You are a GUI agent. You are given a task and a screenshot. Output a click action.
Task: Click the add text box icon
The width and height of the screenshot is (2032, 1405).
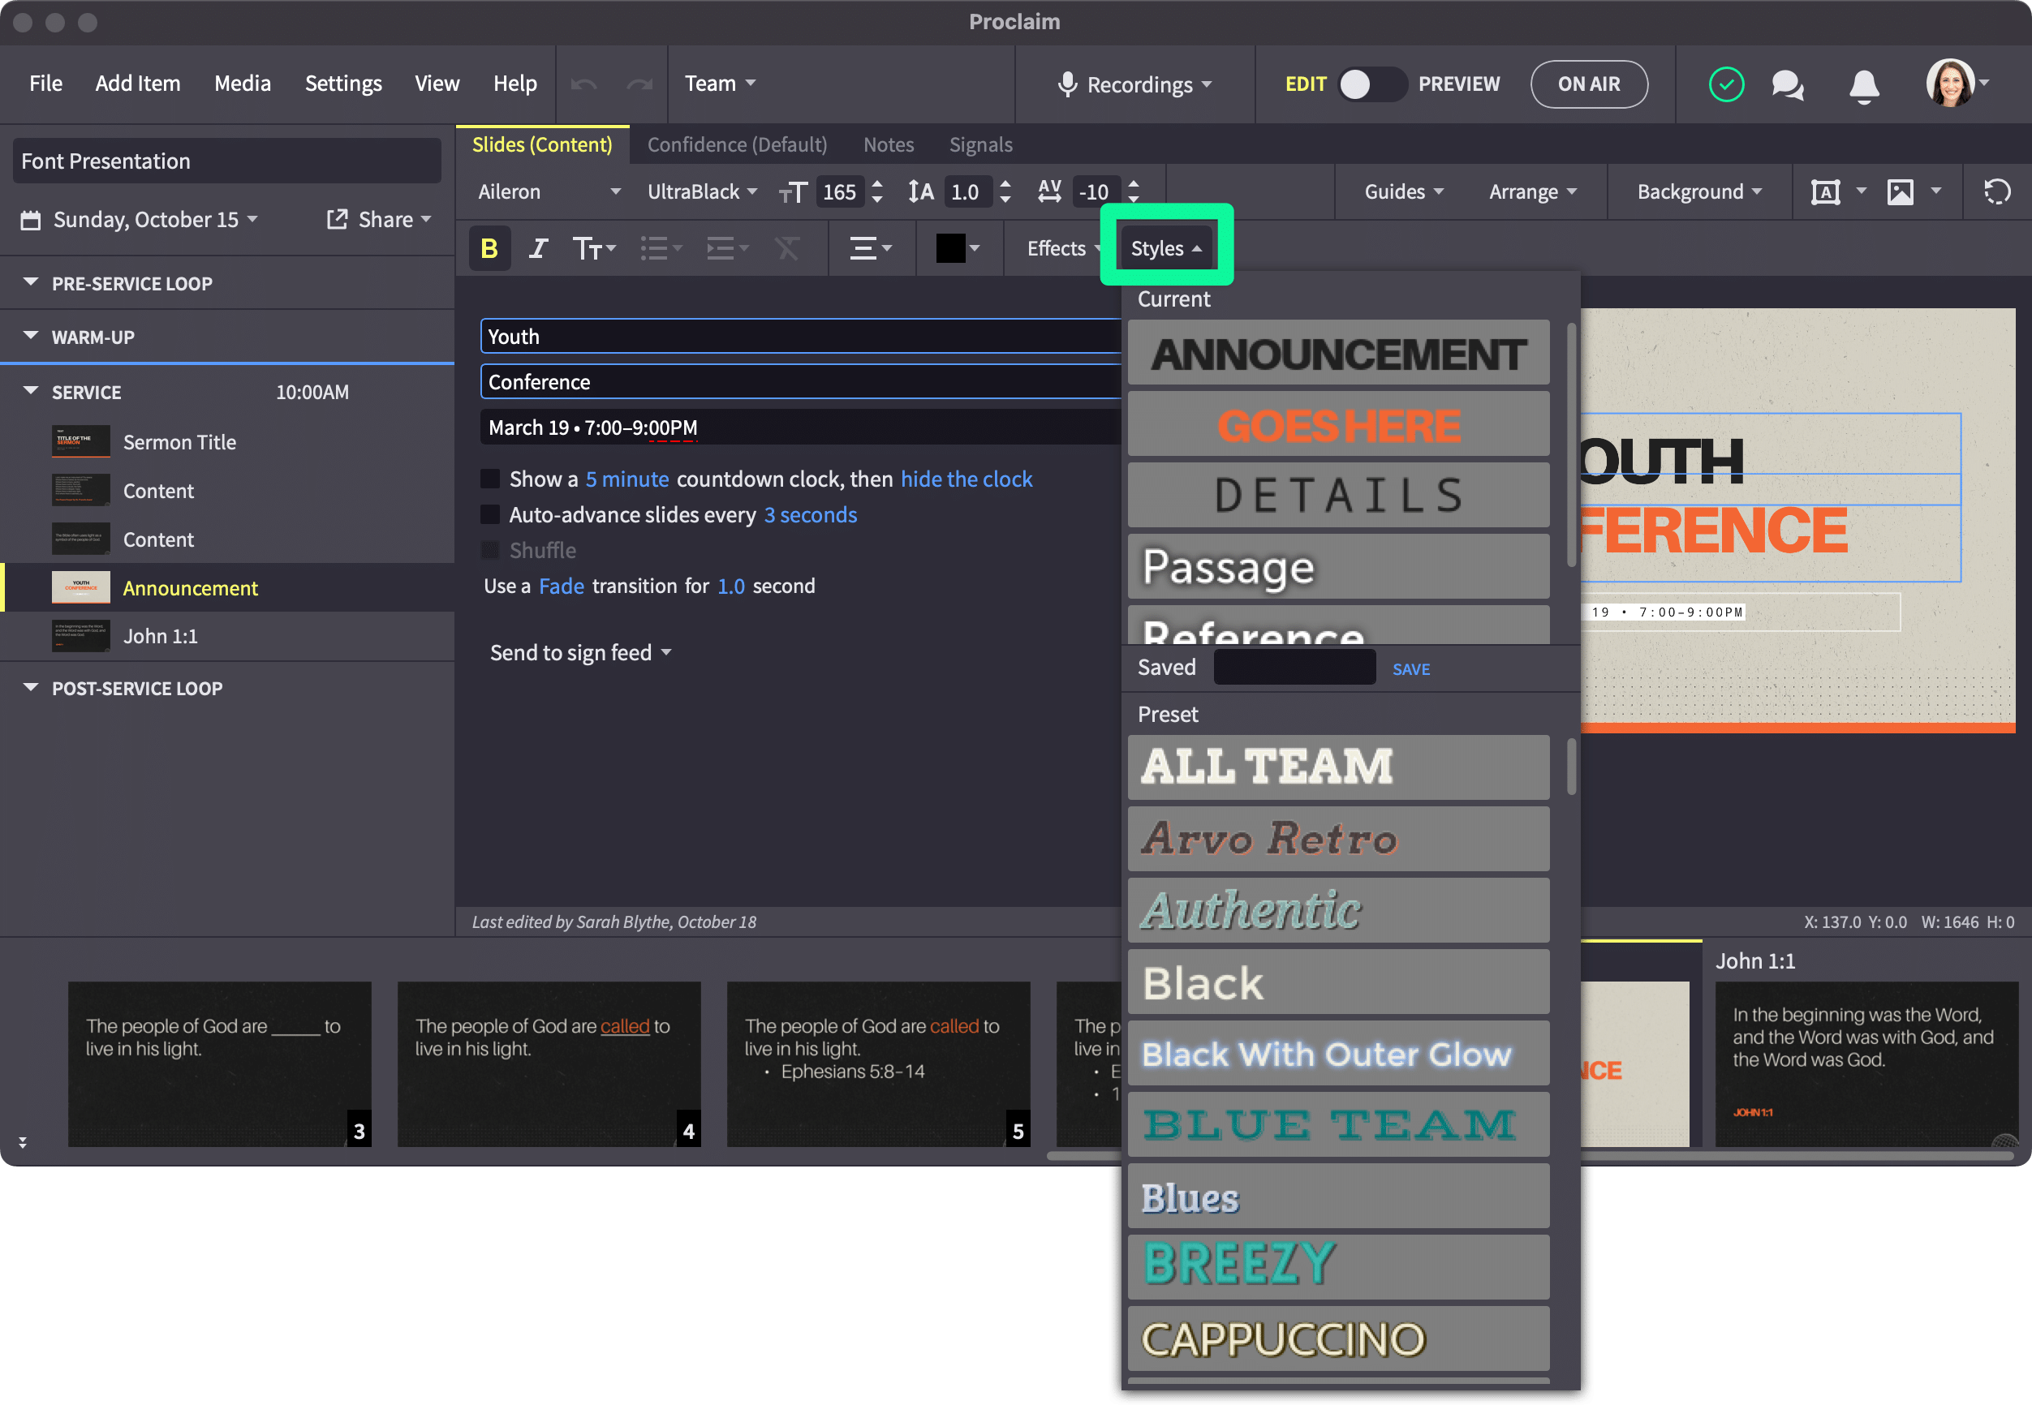click(x=1826, y=192)
